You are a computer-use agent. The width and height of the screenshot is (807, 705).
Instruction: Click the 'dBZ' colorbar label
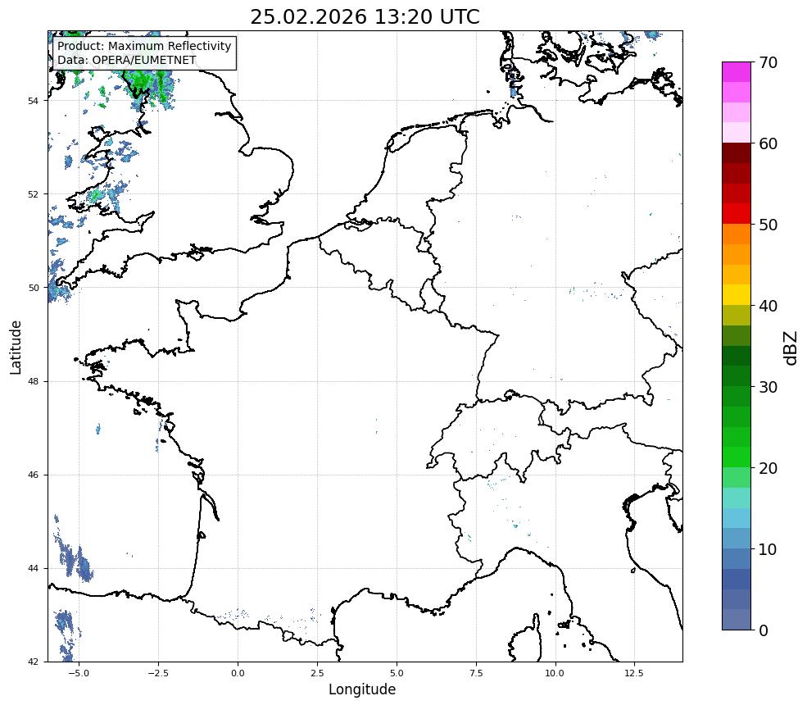[x=791, y=348]
